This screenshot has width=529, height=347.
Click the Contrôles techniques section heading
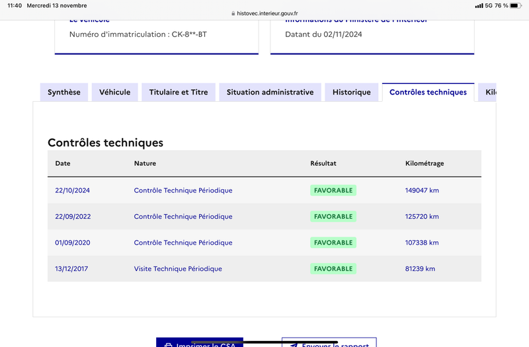coord(105,143)
